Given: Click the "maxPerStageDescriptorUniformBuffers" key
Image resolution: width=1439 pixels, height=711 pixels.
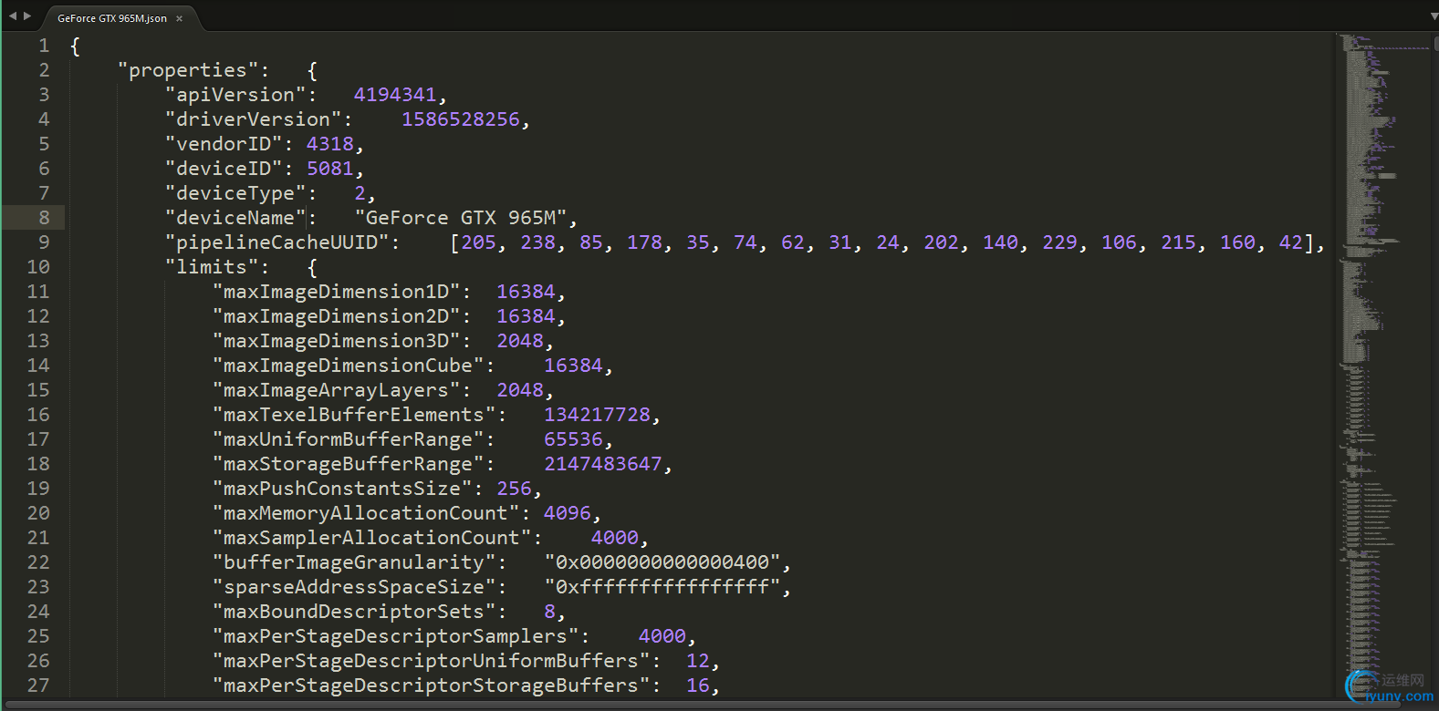Looking at the screenshot, I should pos(431,661).
